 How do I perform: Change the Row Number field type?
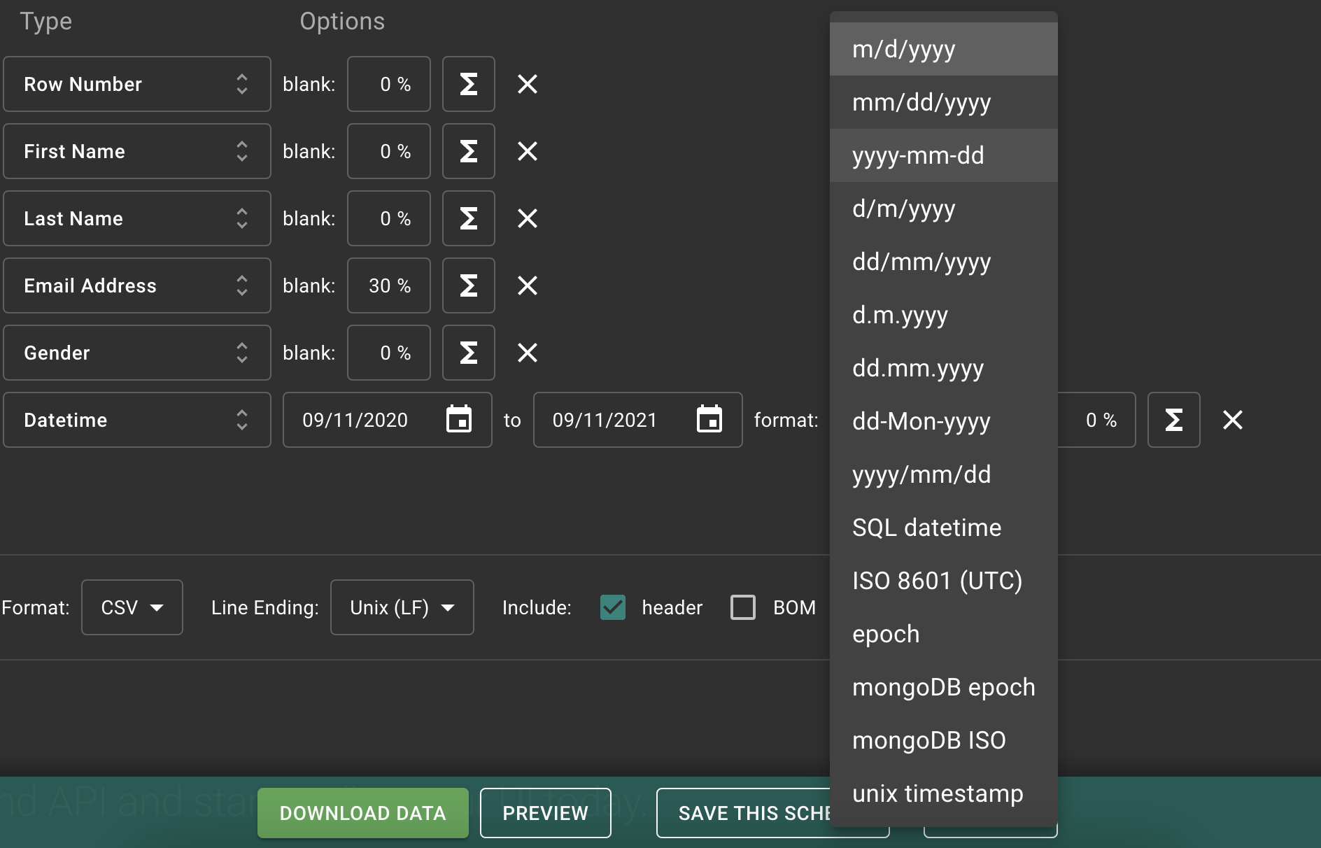click(137, 84)
